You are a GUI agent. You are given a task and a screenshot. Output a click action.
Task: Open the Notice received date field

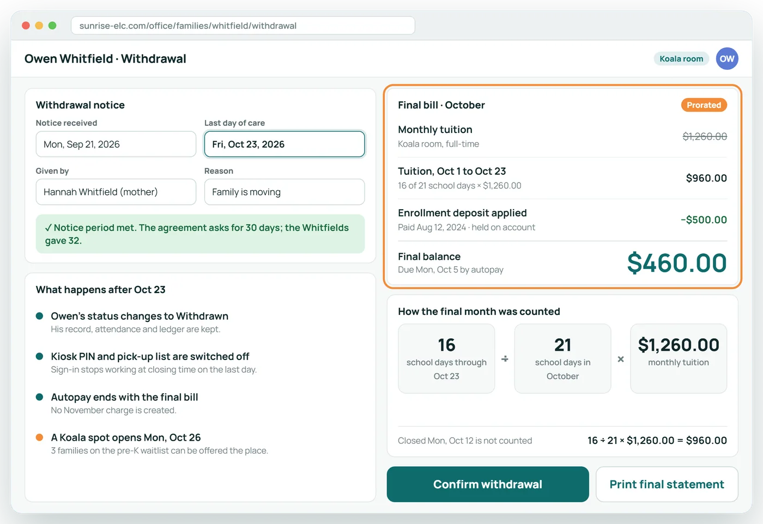coord(116,144)
